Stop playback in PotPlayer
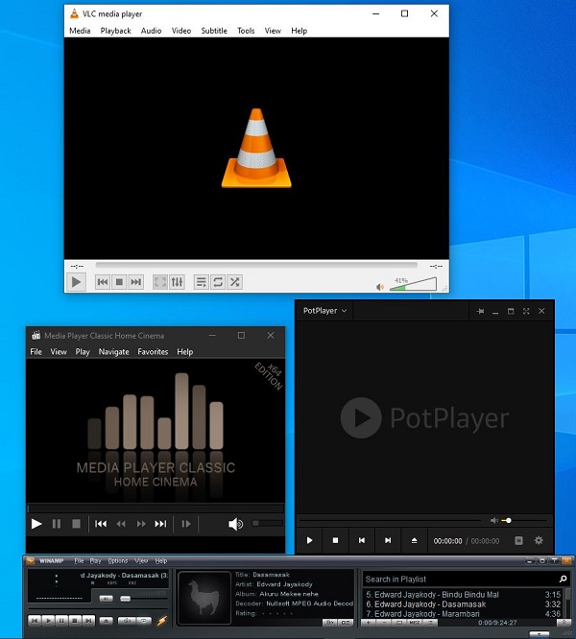This screenshot has width=576, height=639. point(335,540)
